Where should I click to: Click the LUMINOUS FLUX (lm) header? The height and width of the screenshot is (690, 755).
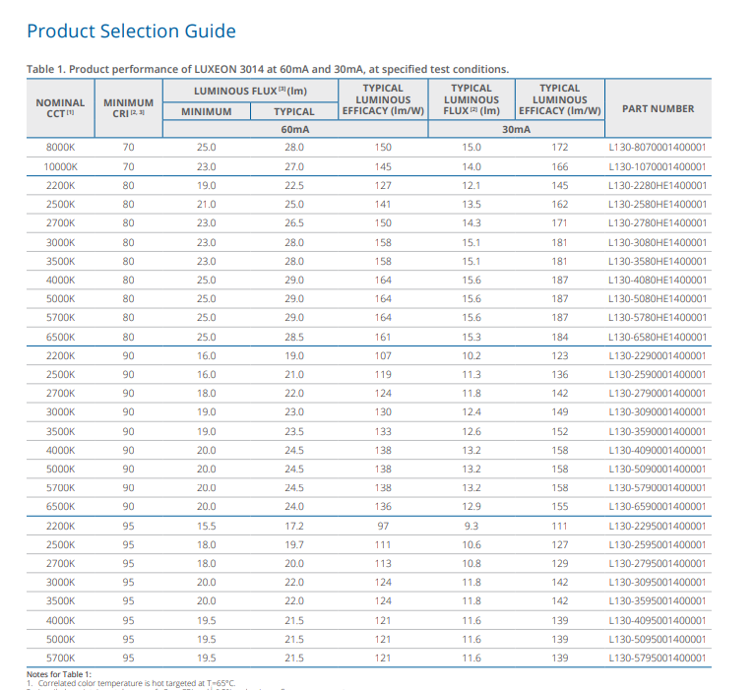[x=250, y=91]
